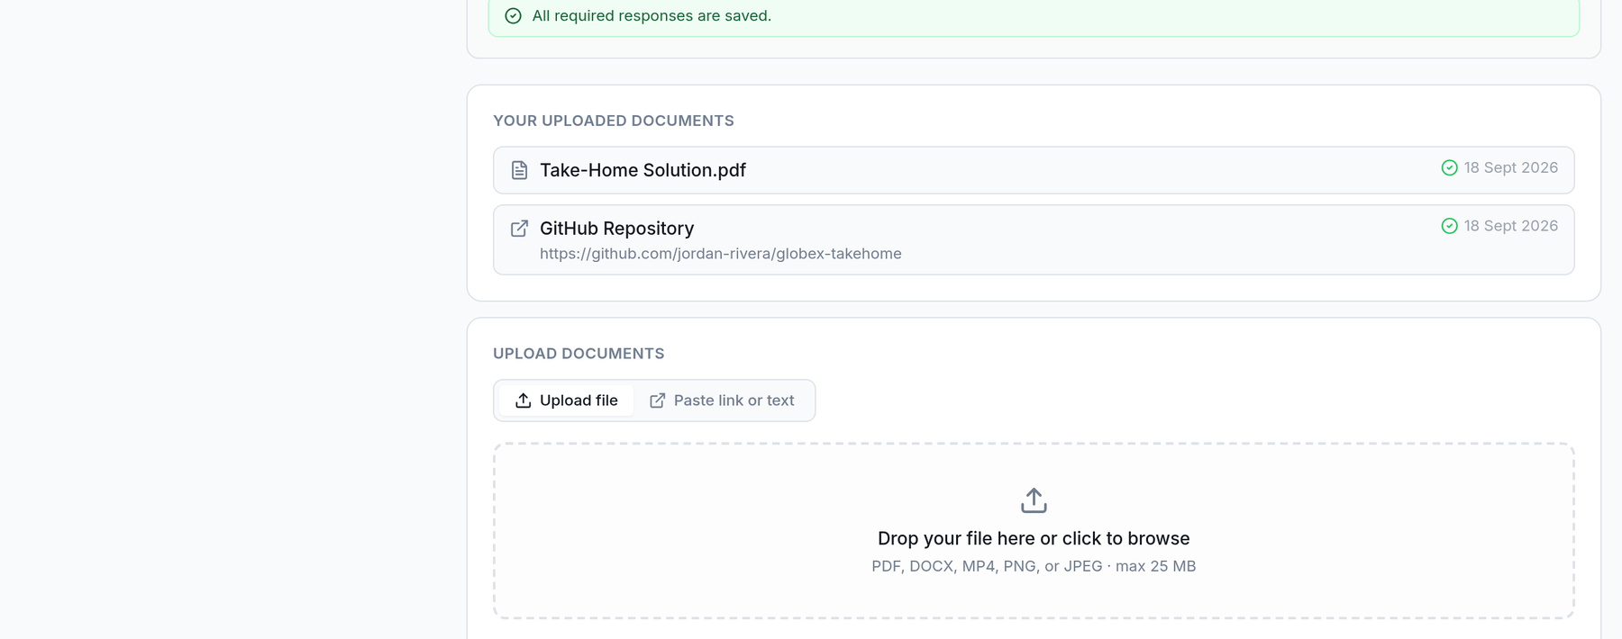Select the Upload file tab

[x=566, y=400]
